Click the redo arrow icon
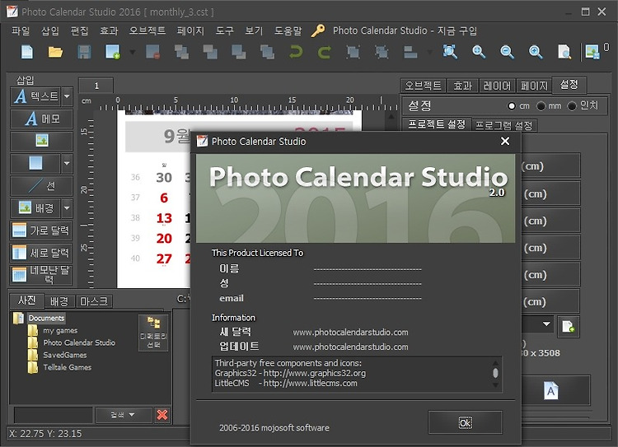The image size is (618, 447). click(324, 52)
